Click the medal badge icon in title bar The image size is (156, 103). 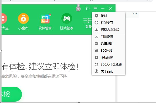78,8
